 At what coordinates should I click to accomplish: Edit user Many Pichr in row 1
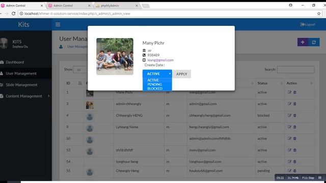tap(290, 93)
